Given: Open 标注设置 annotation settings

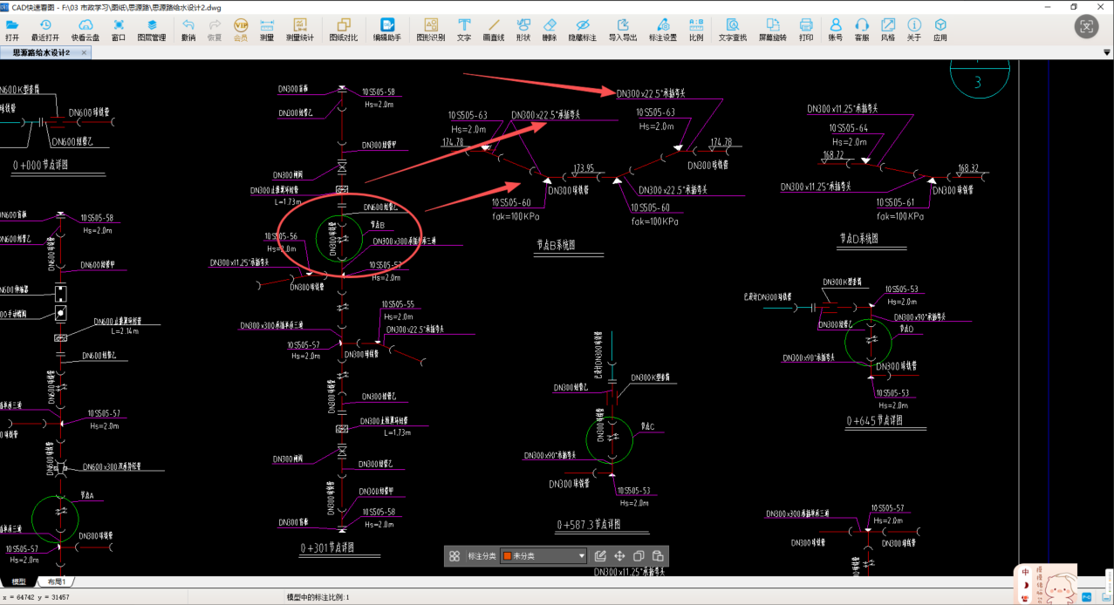Looking at the screenshot, I should [663, 31].
